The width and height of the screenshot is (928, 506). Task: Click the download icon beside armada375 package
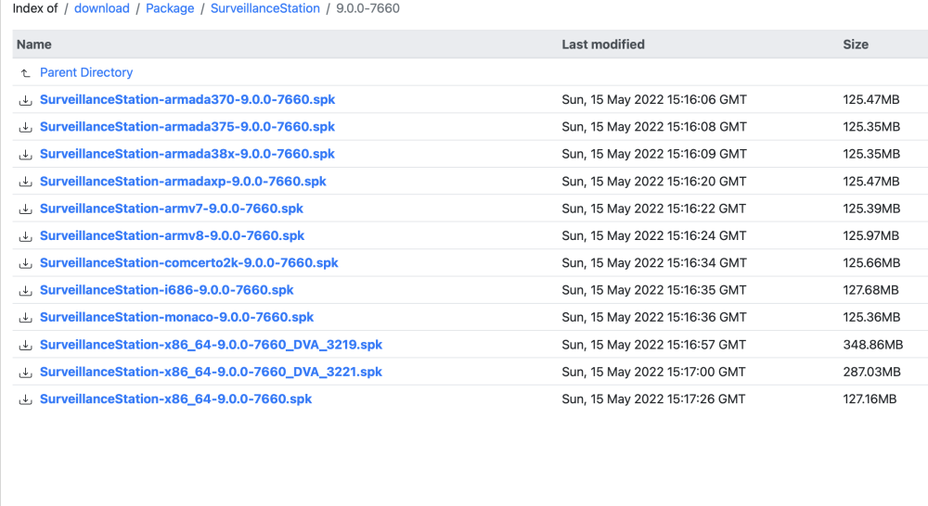coord(25,127)
